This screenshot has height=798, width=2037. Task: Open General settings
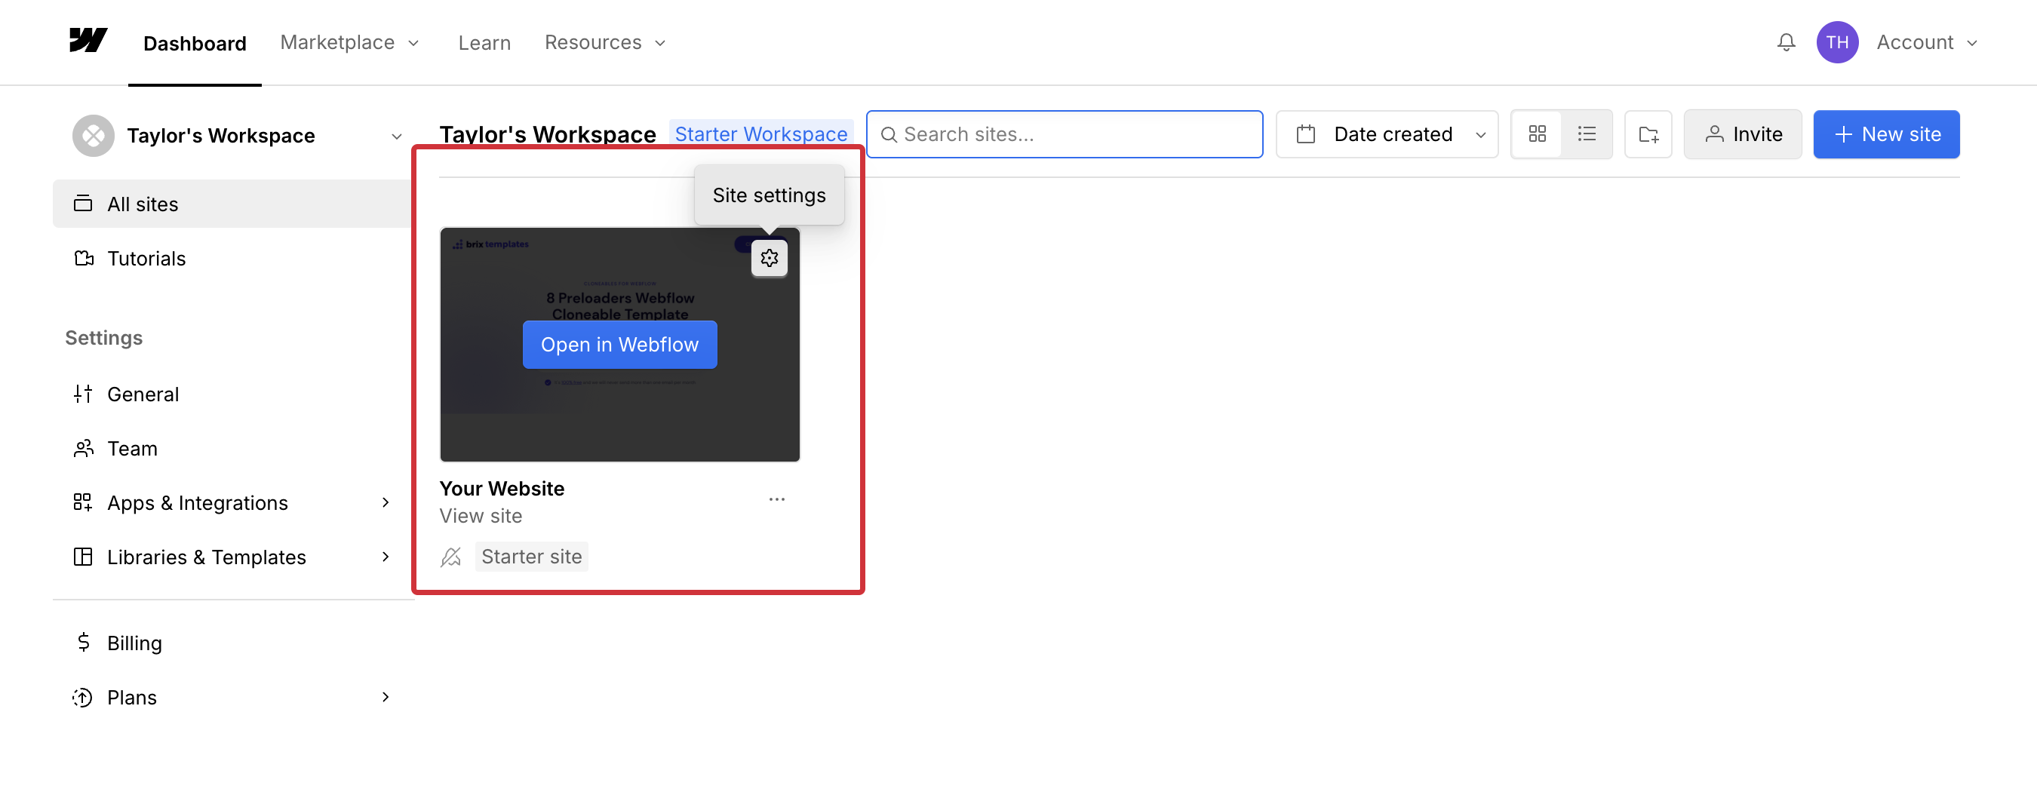[232, 394]
